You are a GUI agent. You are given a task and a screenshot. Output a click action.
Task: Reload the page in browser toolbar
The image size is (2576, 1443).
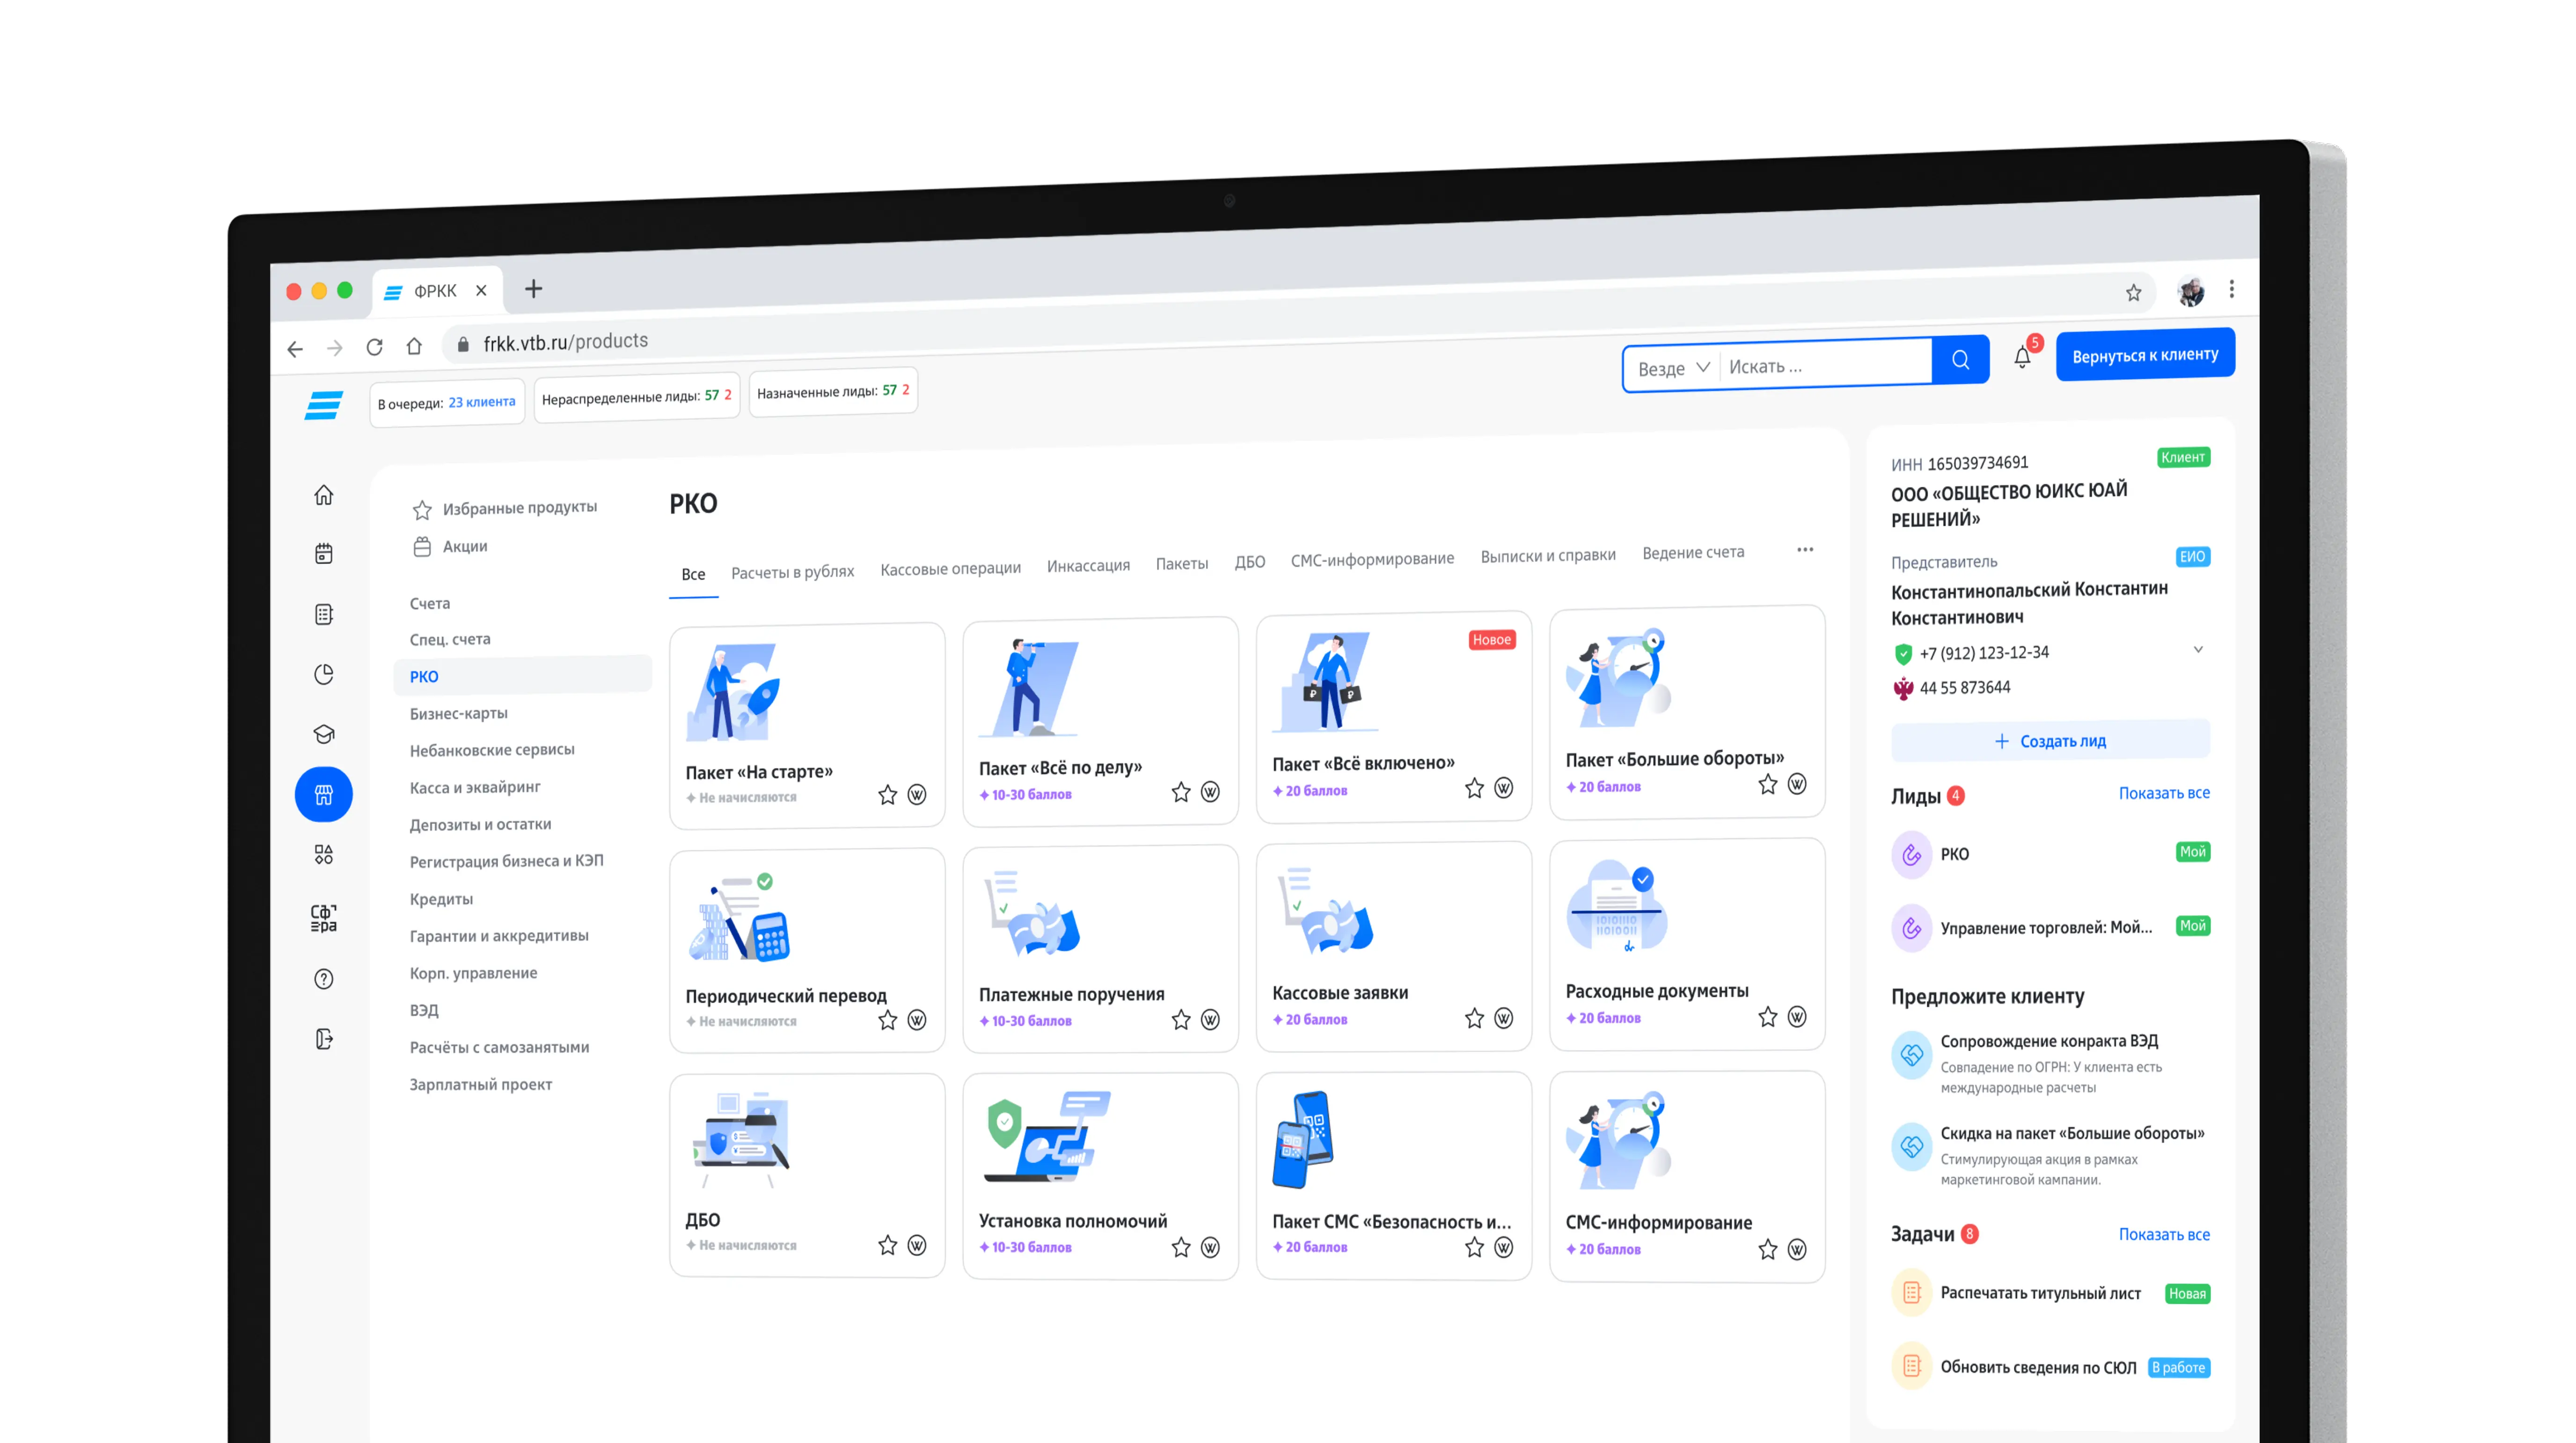click(x=374, y=347)
